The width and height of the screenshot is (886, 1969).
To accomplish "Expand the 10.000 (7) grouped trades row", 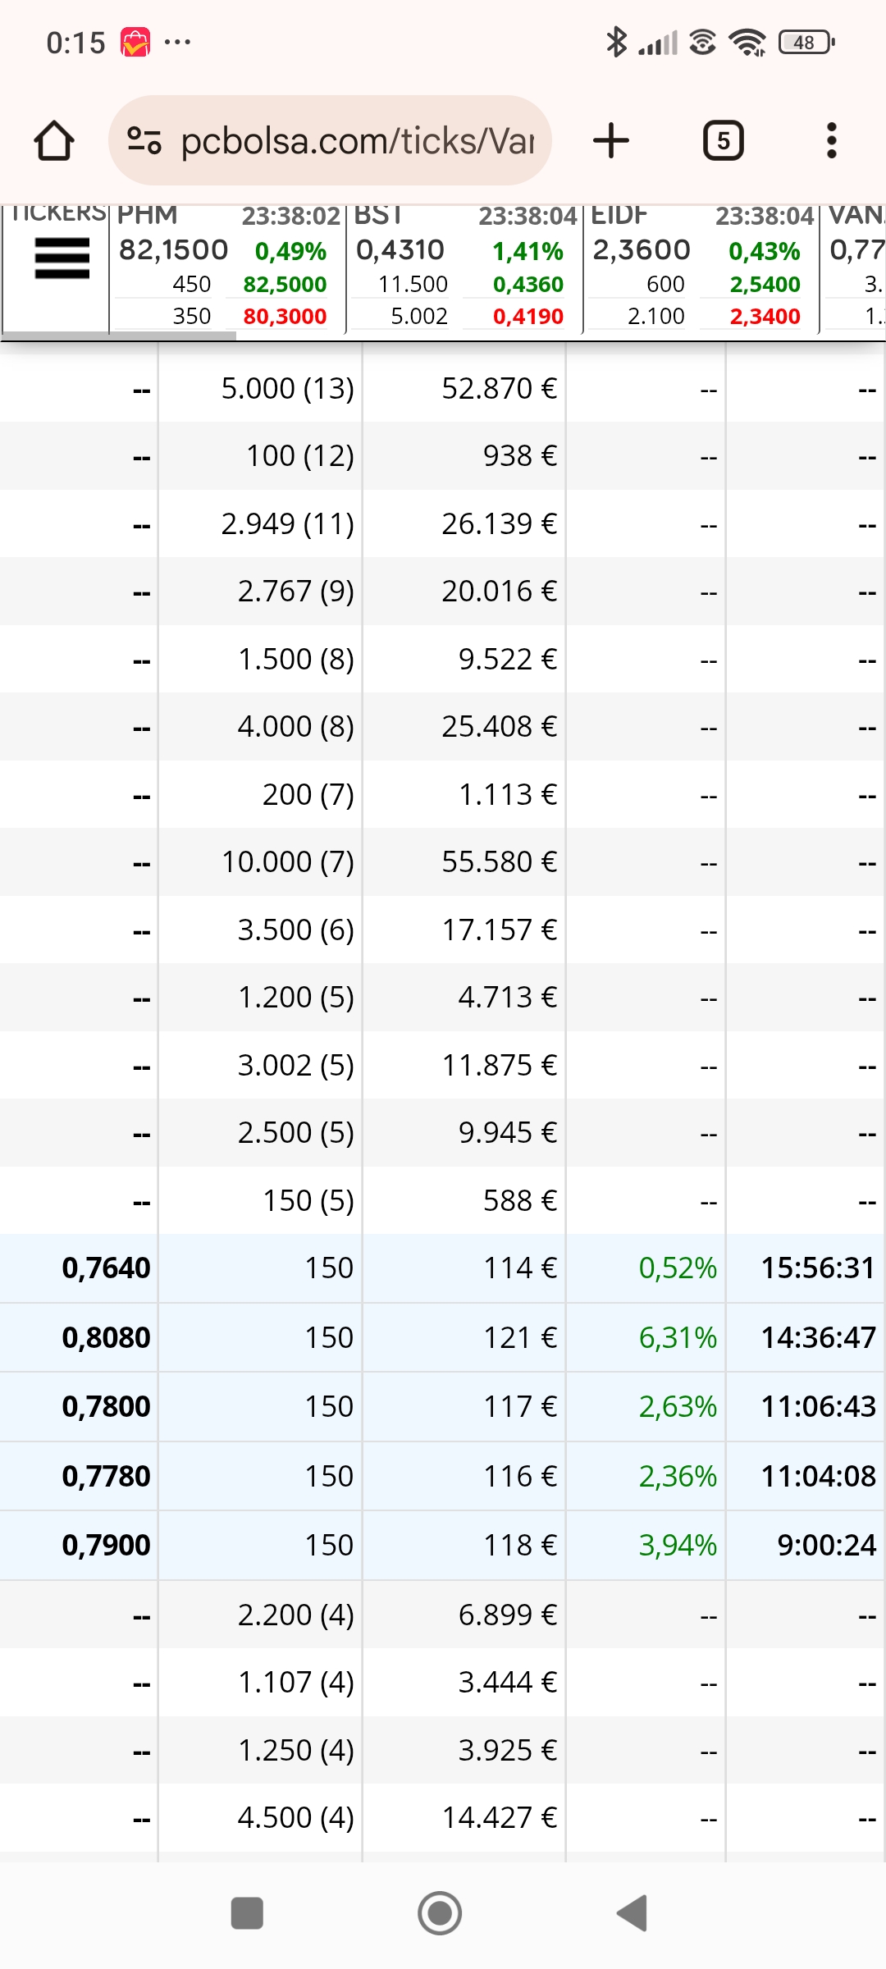I will (x=443, y=862).
